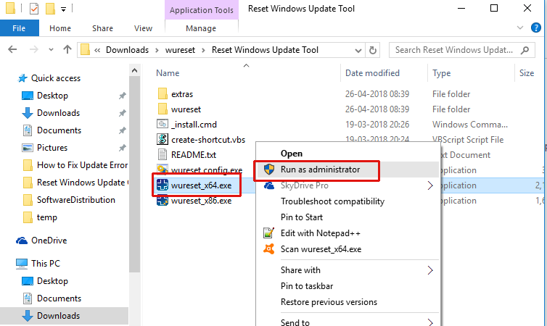
Task: Choose Pin to taskbar
Action: [x=307, y=286]
